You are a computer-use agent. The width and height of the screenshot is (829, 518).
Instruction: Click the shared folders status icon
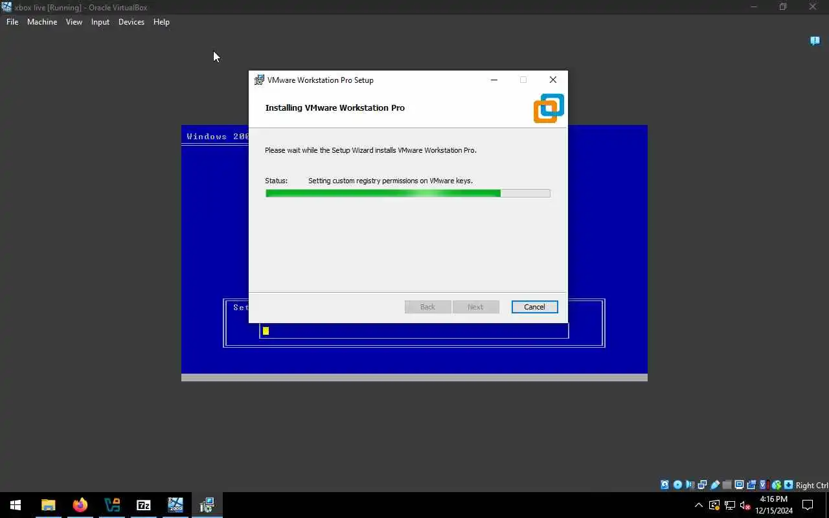727,485
